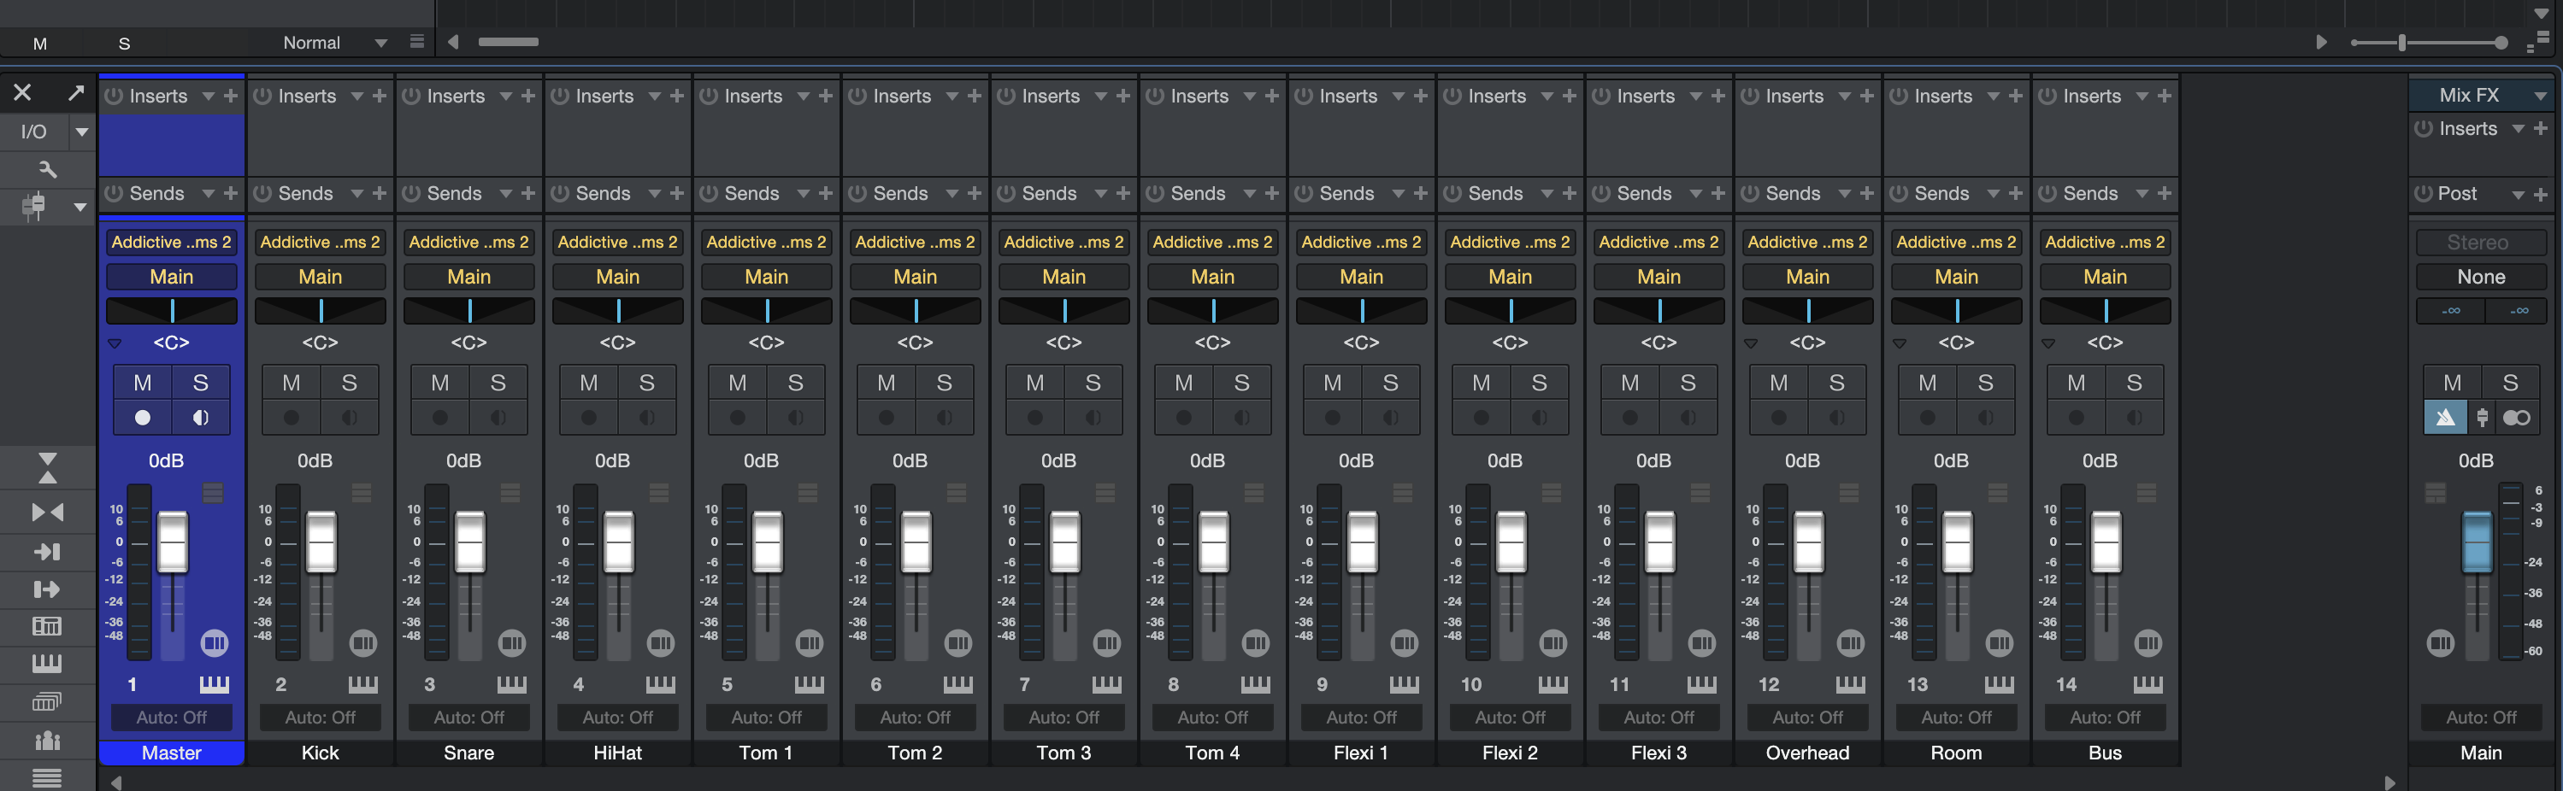The width and height of the screenshot is (2563, 791).
Task: Choose the None output selector on Main channel
Action: click(2482, 276)
